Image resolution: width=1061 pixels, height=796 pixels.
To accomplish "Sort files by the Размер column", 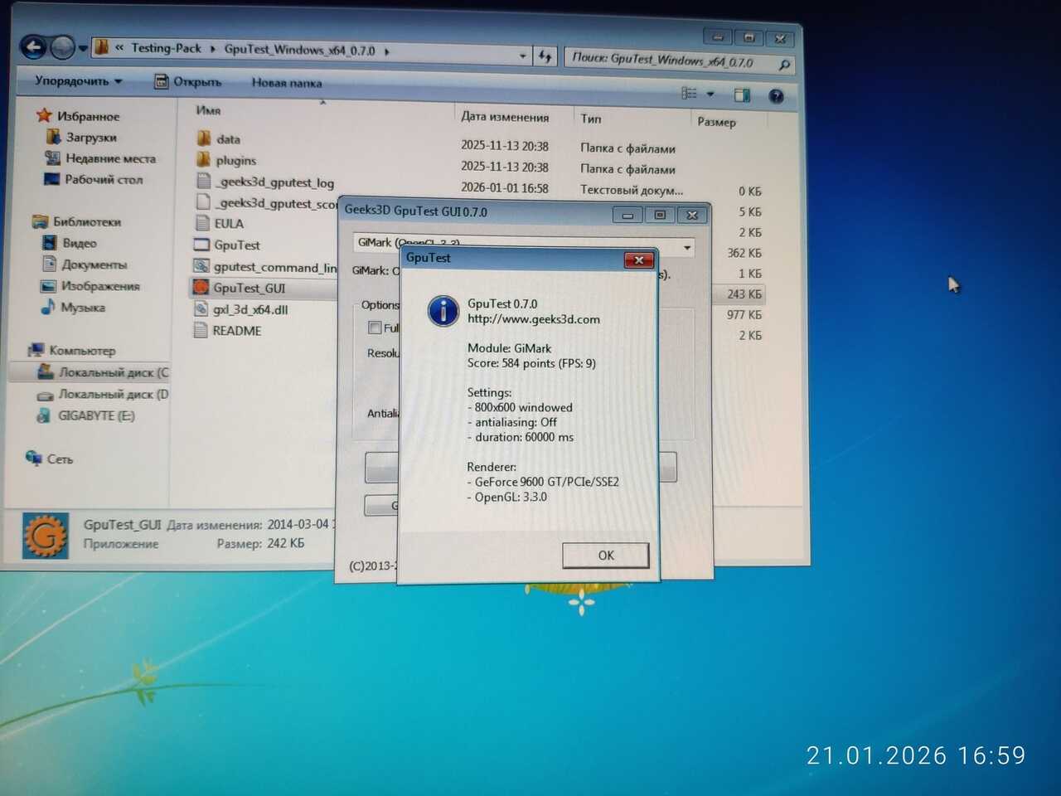I will [716, 122].
